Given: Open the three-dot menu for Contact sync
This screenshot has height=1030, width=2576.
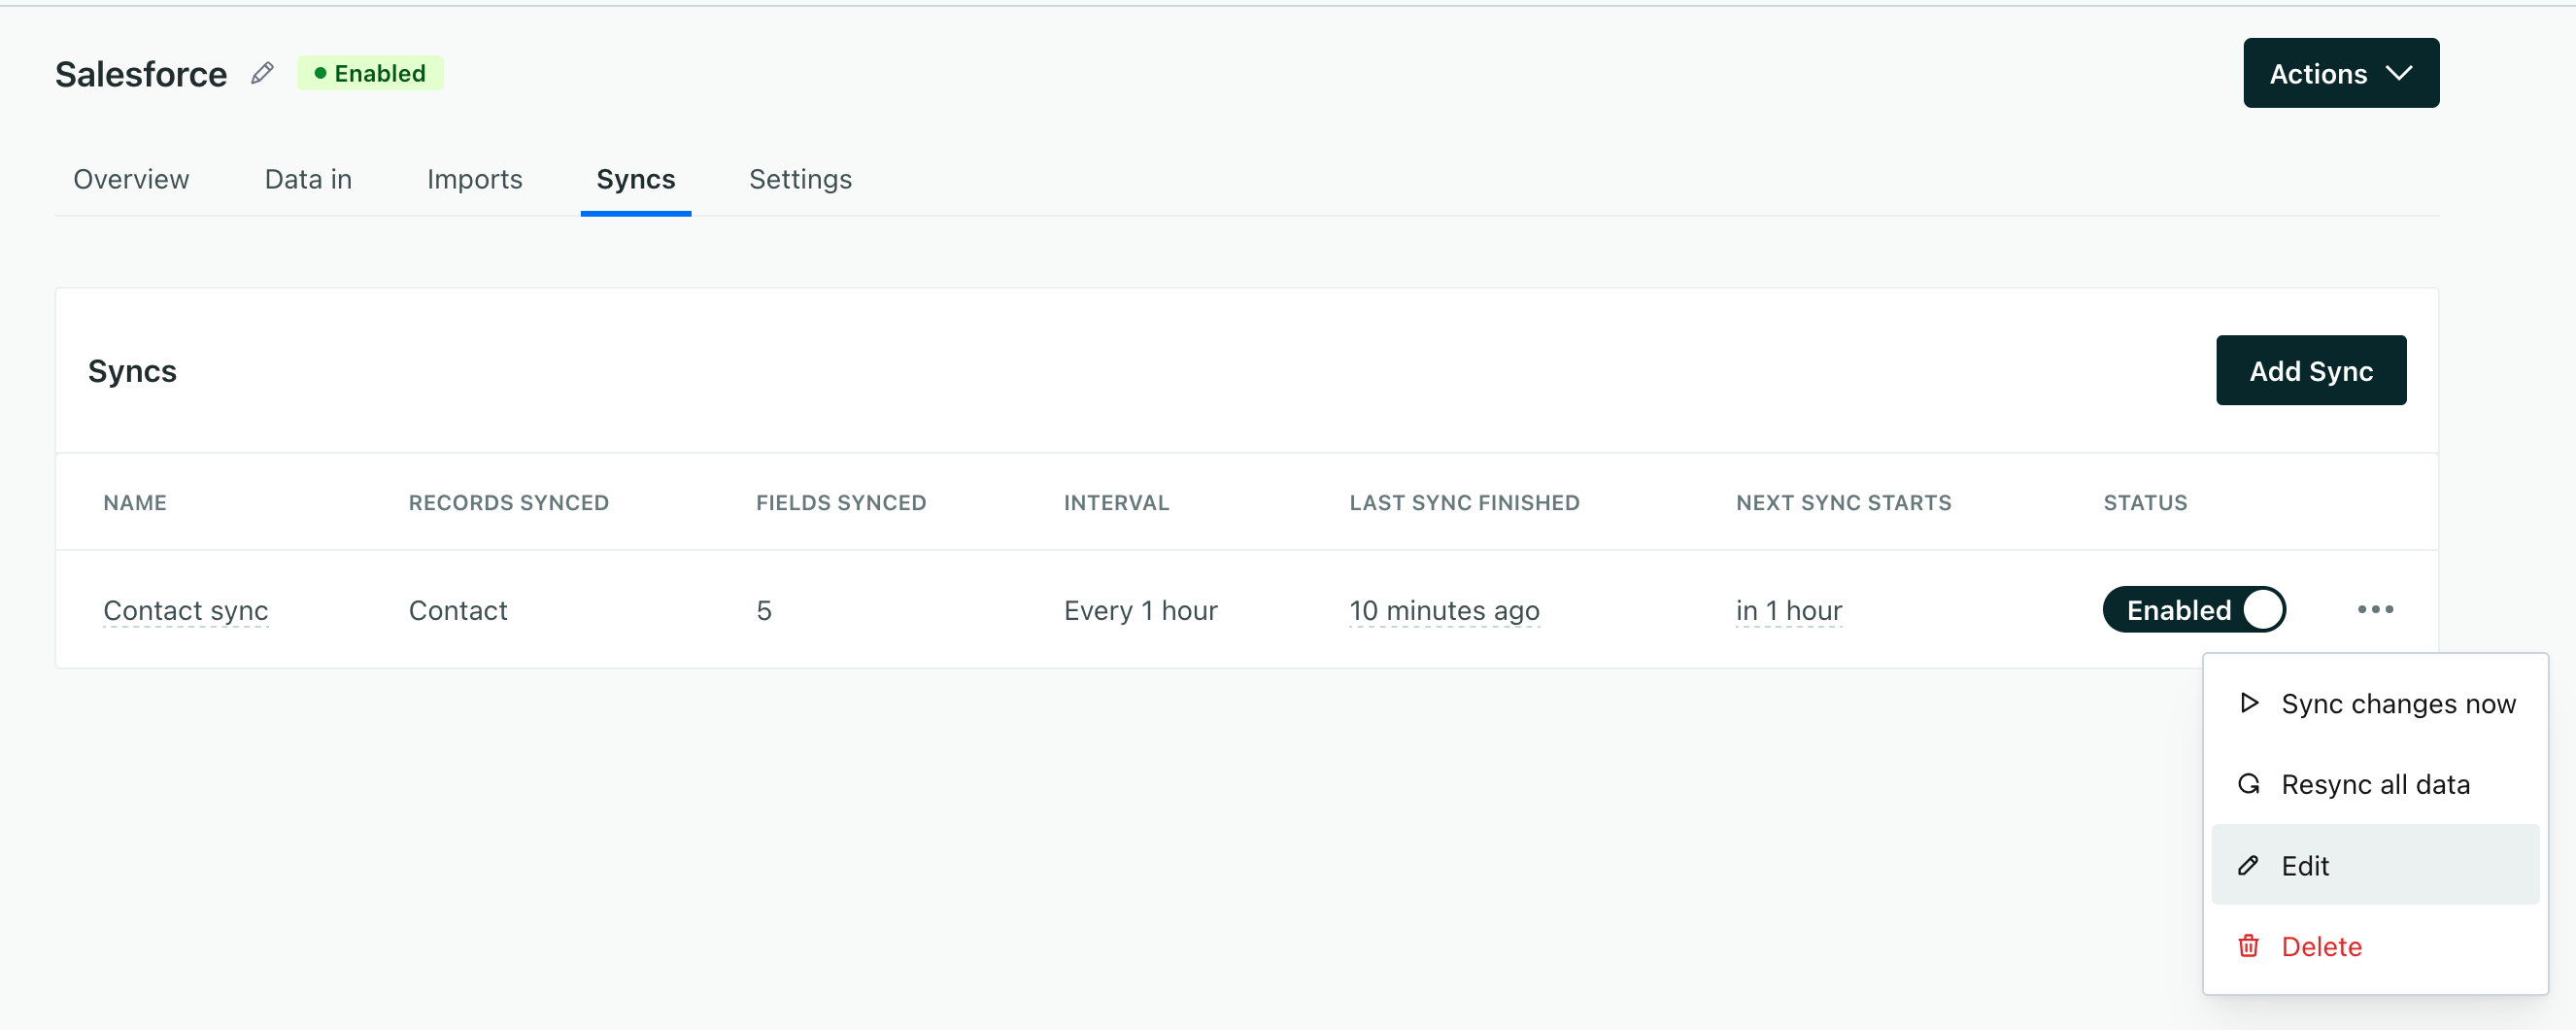Looking at the screenshot, I should tap(2375, 609).
